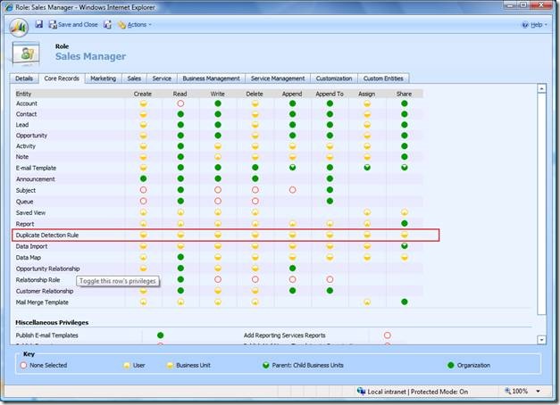Toggle Publish E-mail Templates privilege
The height and width of the screenshot is (405, 560).
pyautogui.click(x=161, y=335)
